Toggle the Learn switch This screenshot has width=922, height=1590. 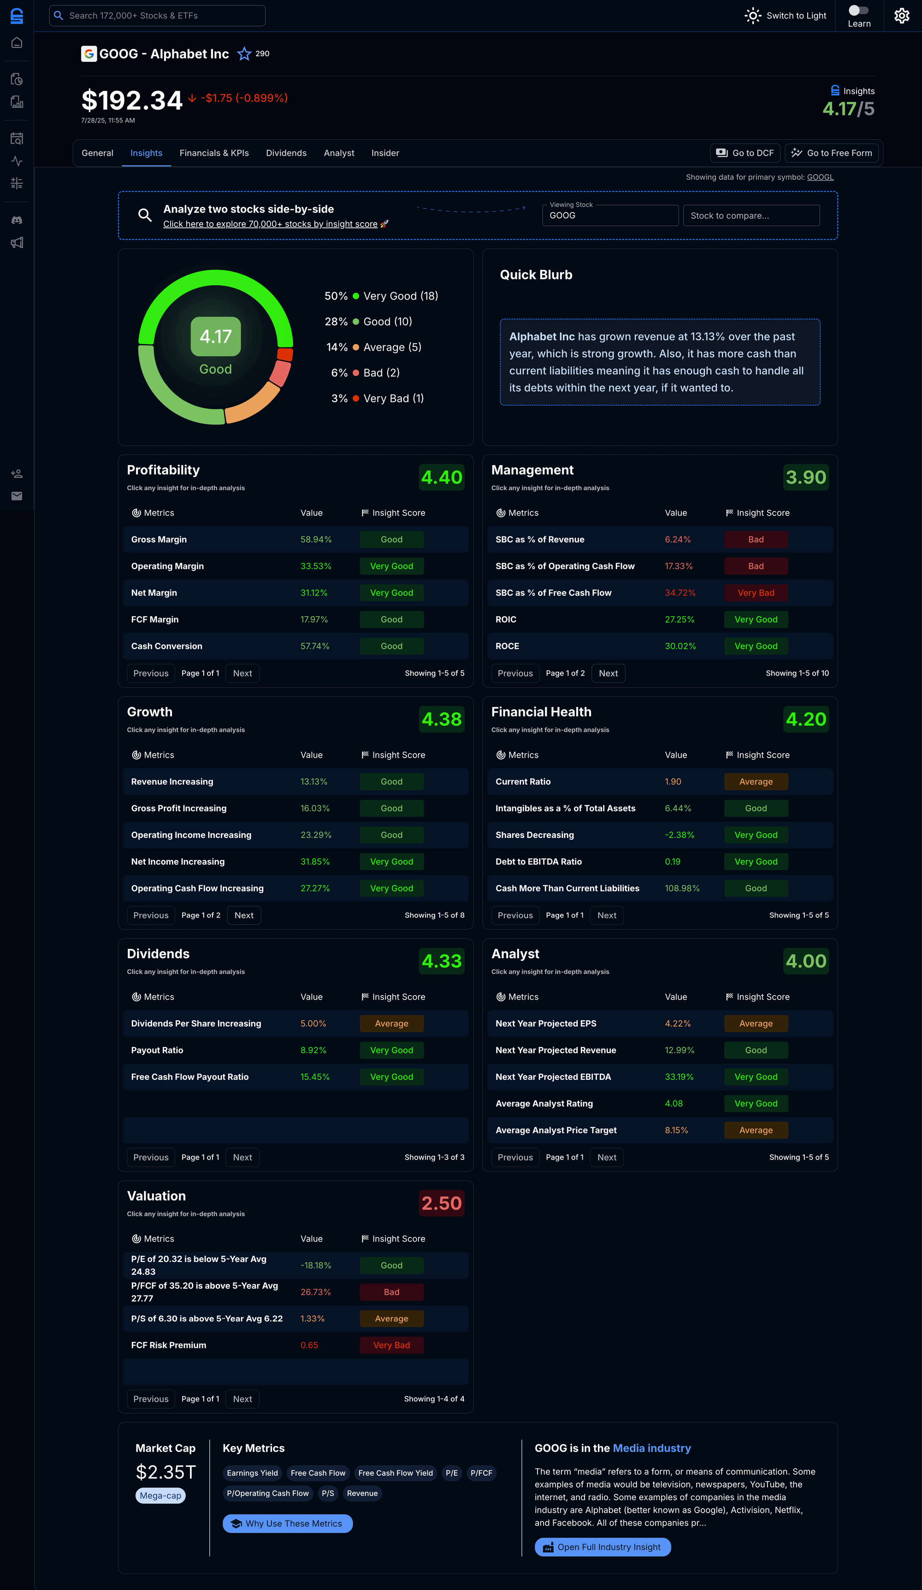pyautogui.click(x=858, y=10)
